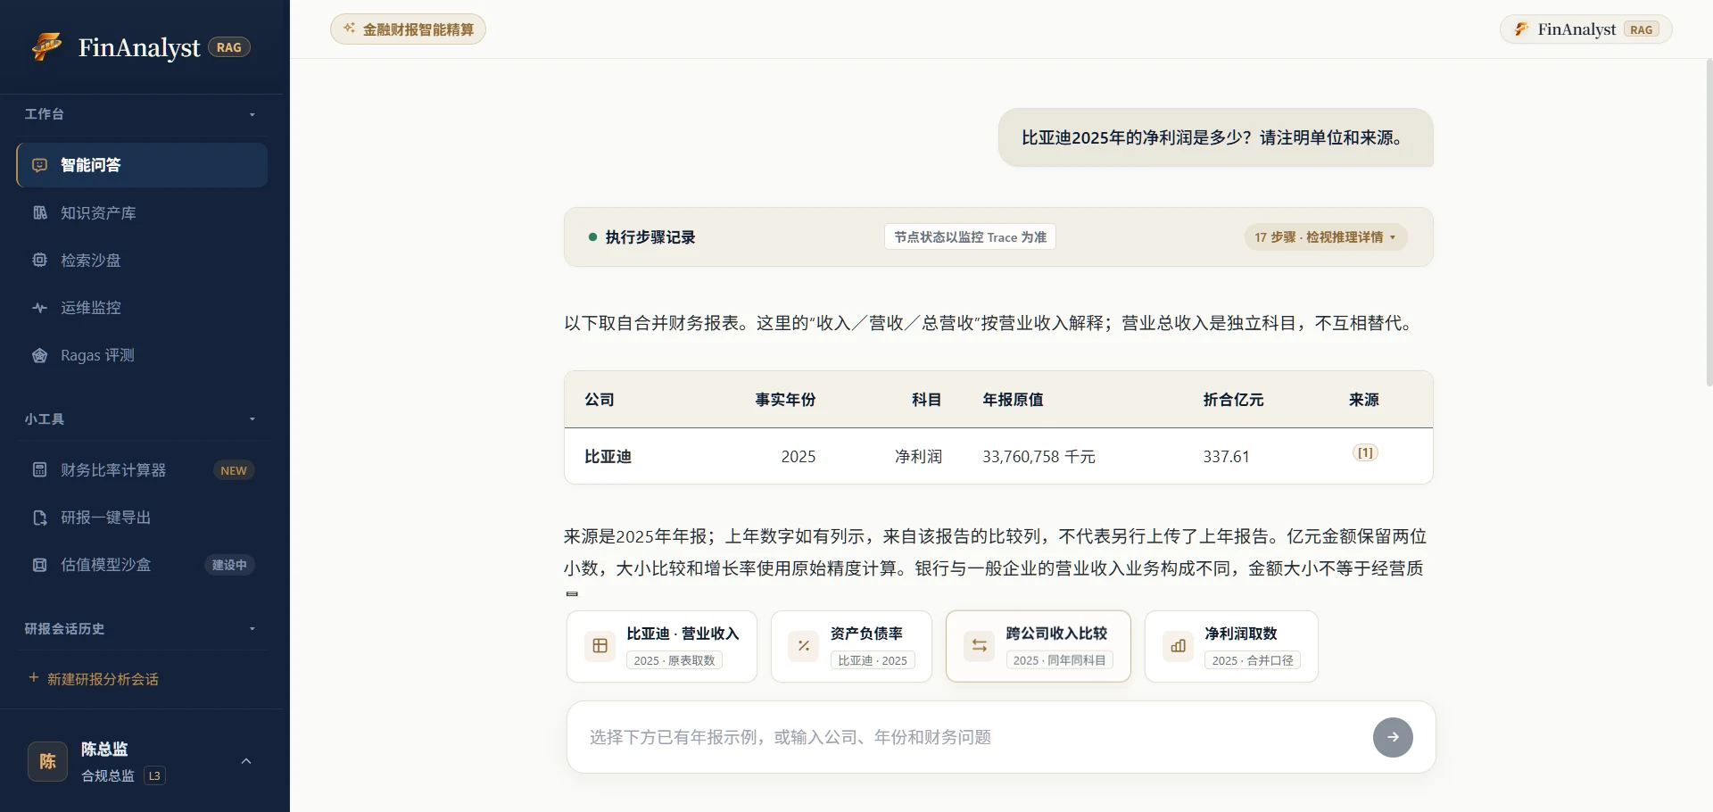1713x812 pixels.
Task: Click the bar chart icon on 净利润取数 card
Action: (1178, 646)
